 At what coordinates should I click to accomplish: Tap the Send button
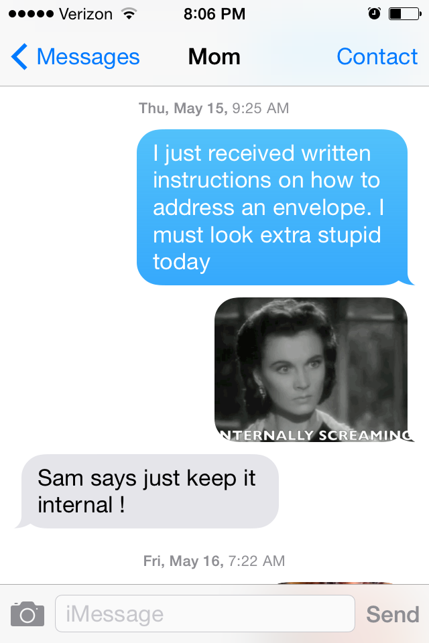(392, 614)
